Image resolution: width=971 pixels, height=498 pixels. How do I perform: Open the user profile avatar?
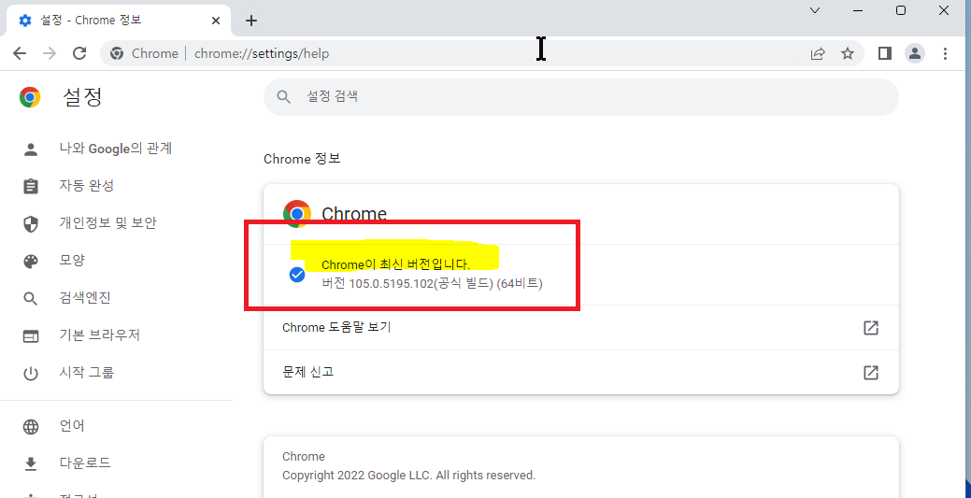915,54
